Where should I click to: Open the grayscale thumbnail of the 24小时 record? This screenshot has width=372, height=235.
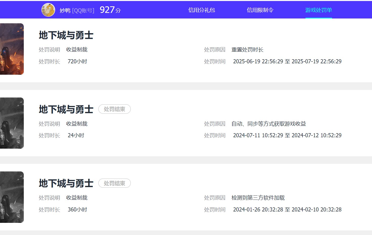click(12, 123)
